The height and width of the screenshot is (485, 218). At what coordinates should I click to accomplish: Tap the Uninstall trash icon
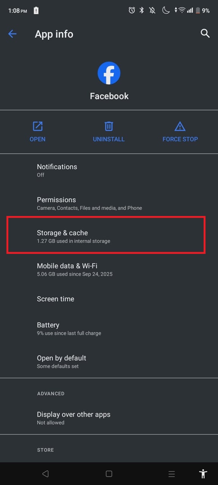tap(109, 127)
